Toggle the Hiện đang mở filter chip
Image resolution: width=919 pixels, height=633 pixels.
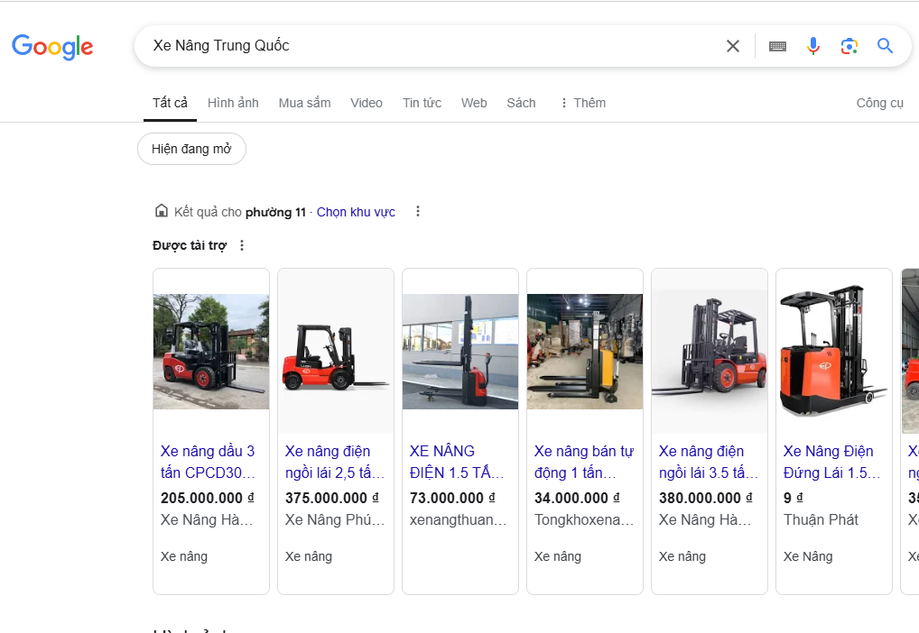(191, 149)
